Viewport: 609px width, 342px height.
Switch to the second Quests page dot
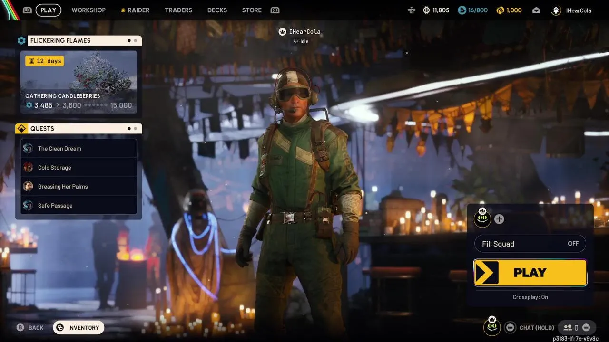(x=136, y=129)
